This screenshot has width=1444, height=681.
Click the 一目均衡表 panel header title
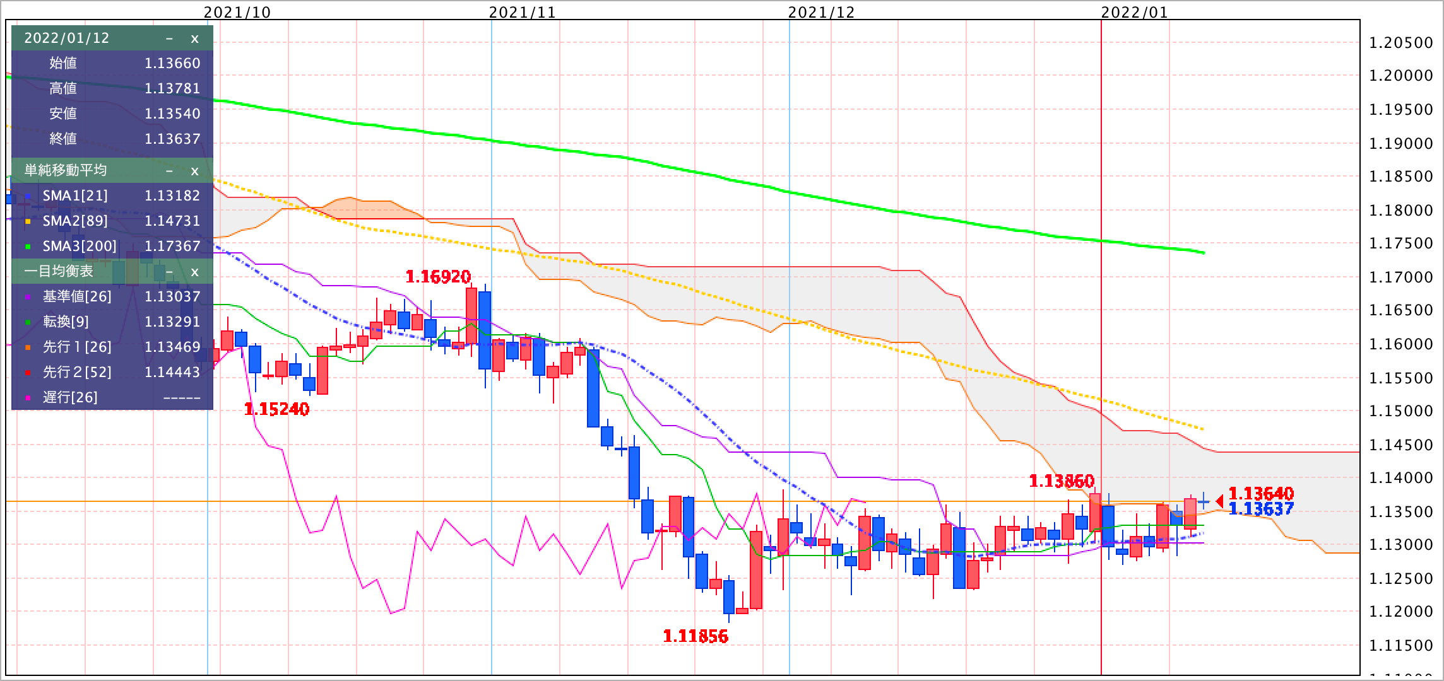coord(59,271)
